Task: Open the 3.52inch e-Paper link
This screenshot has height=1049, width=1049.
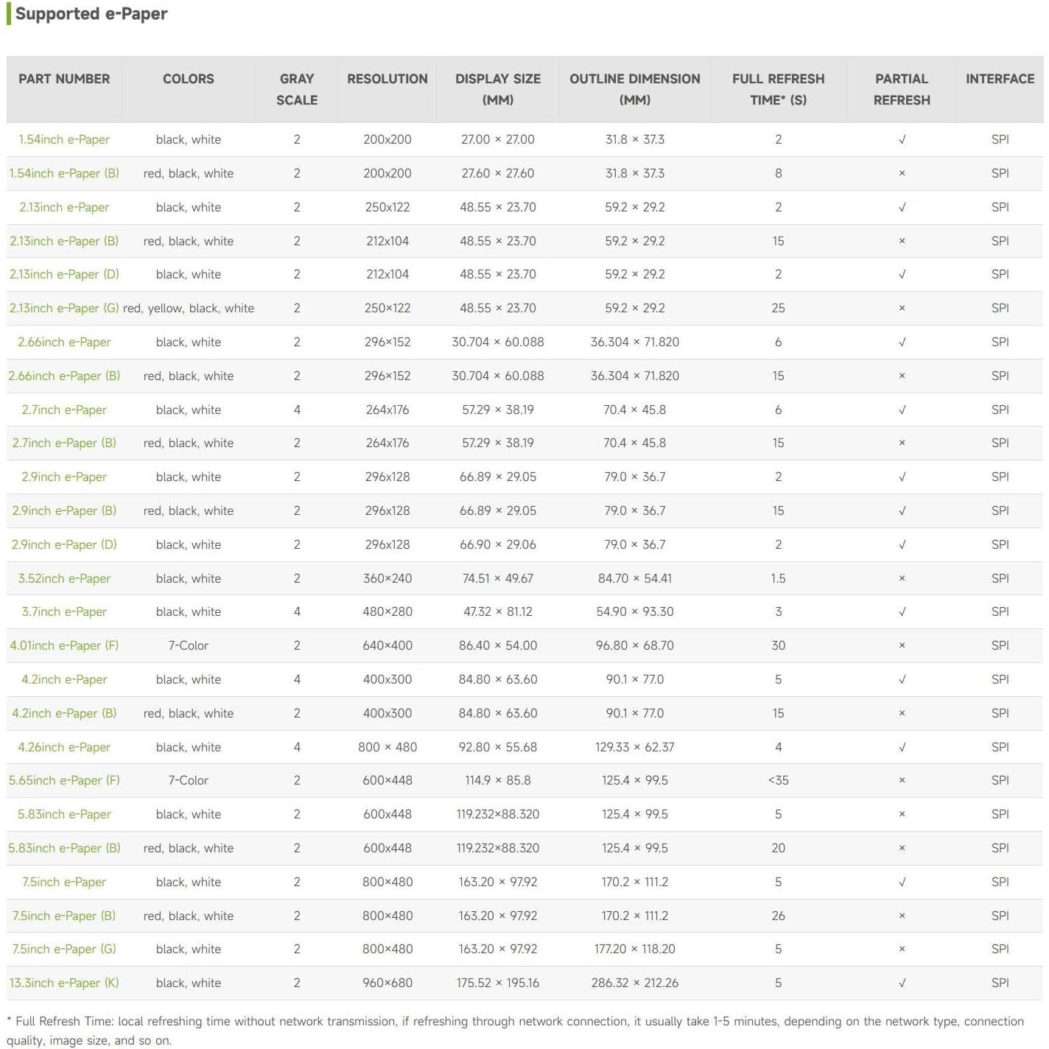Action: [x=64, y=579]
